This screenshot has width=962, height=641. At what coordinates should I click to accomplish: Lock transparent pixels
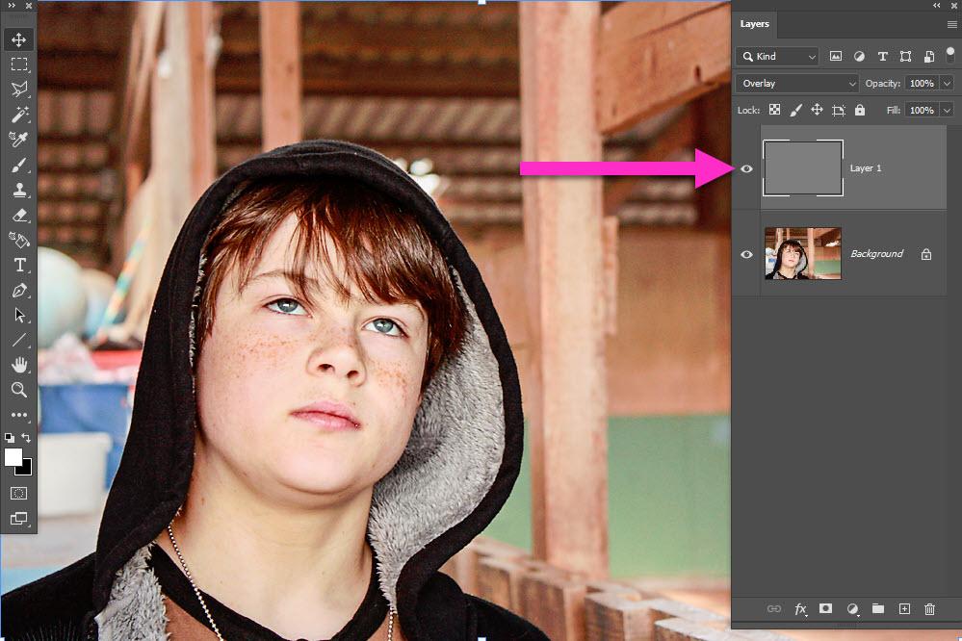[x=775, y=110]
